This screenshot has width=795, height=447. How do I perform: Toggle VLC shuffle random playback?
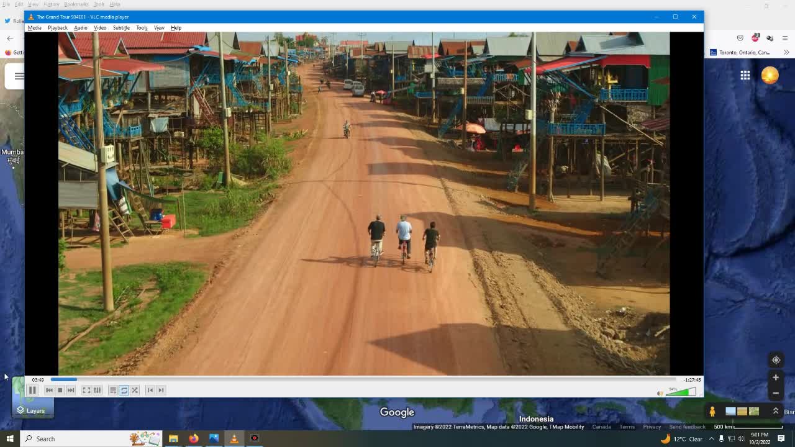134,390
